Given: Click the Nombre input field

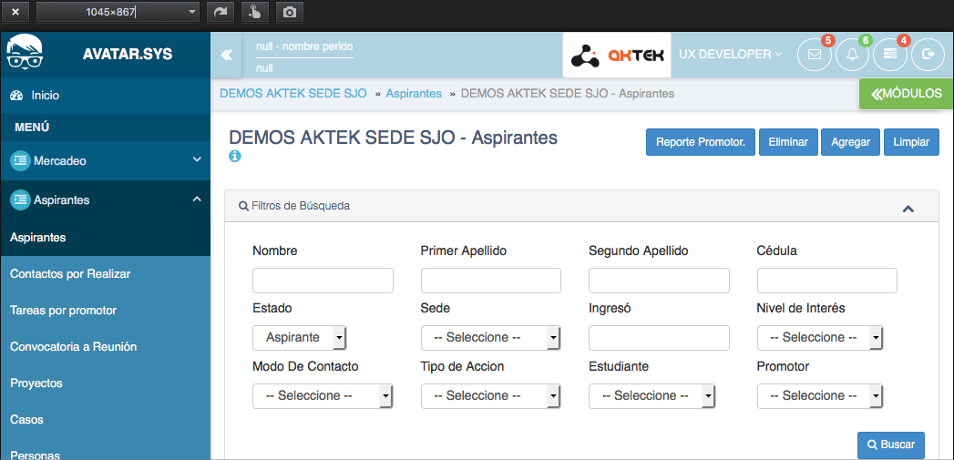Looking at the screenshot, I should [323, 281].
